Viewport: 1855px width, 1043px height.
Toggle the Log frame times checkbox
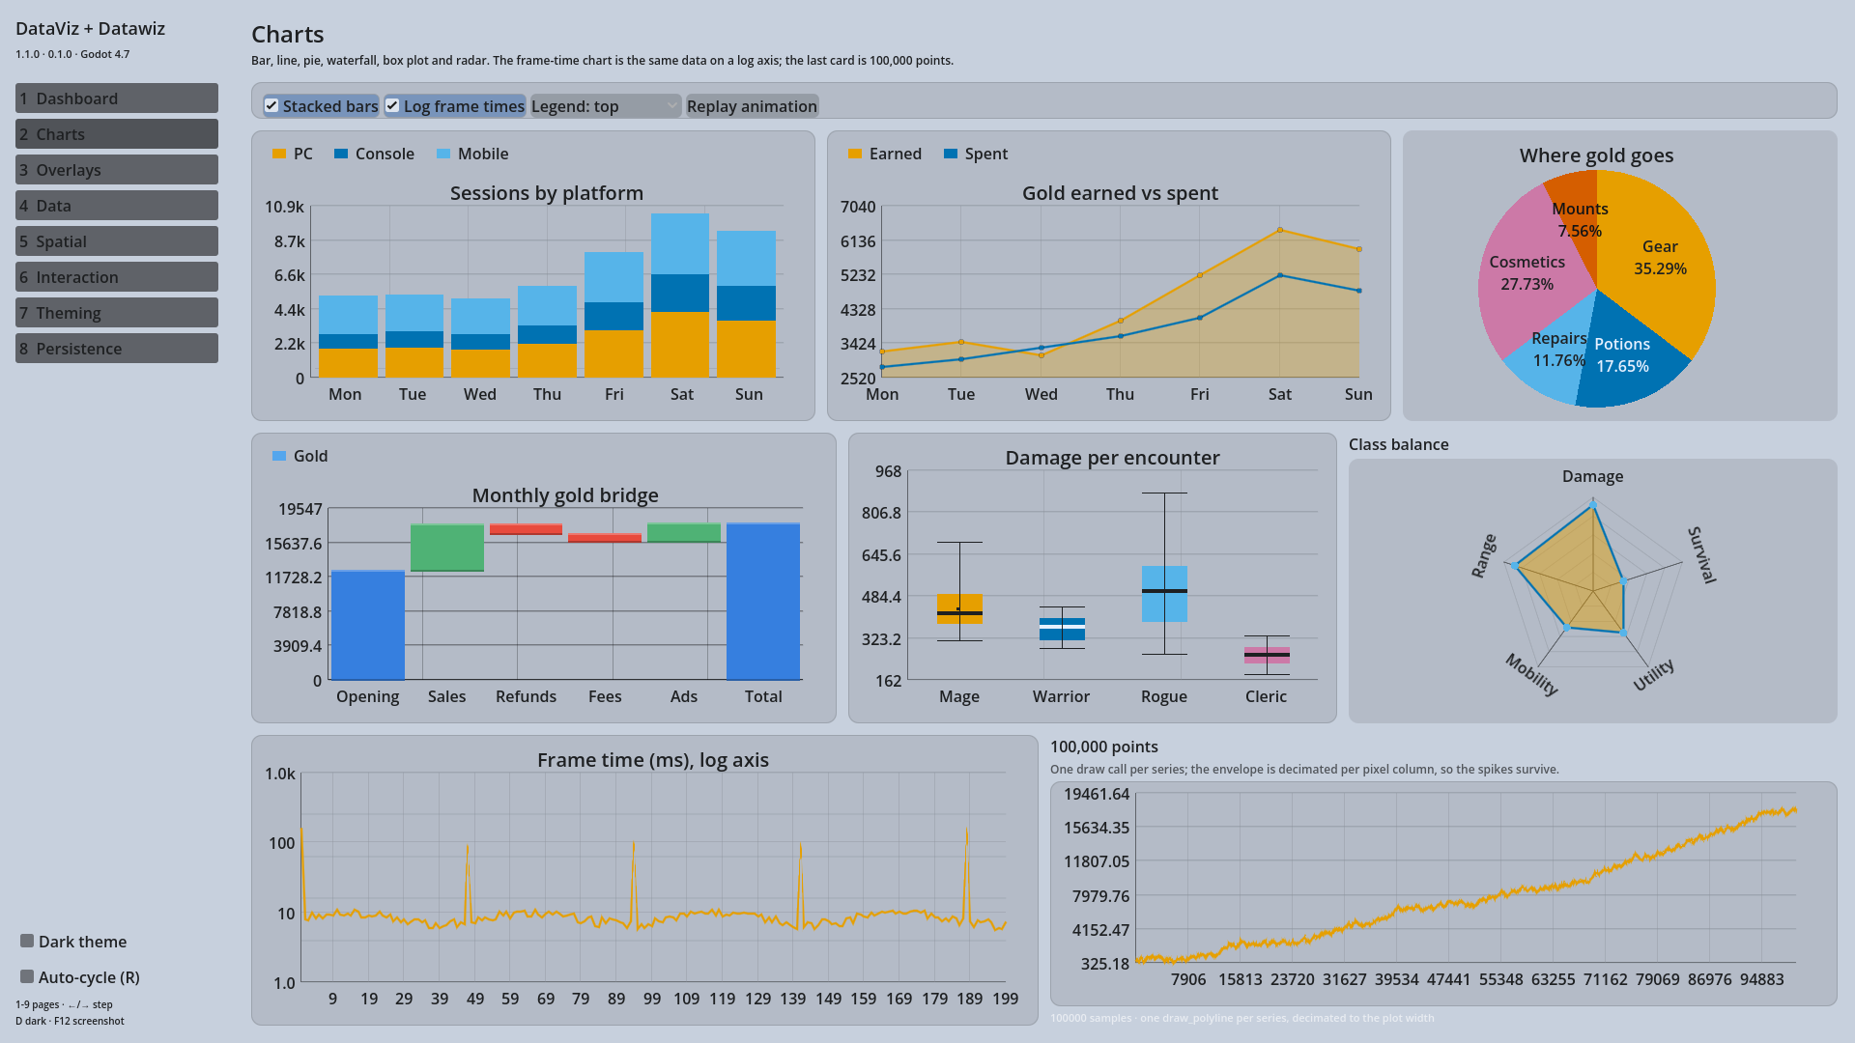click(x=454, y=106)
